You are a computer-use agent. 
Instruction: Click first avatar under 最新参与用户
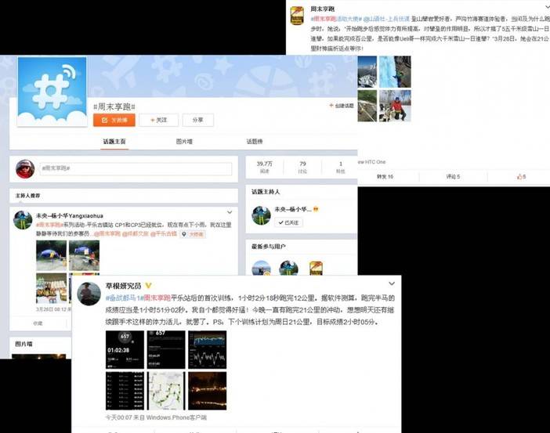(x=262, y=269)
